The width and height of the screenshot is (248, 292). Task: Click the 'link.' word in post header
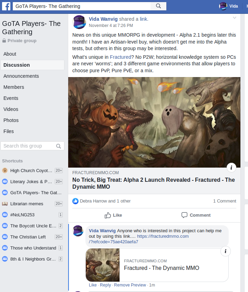click(x=144, y=19)
